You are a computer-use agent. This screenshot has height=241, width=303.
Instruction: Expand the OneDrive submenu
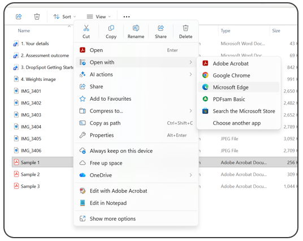[x=136, y=175]
